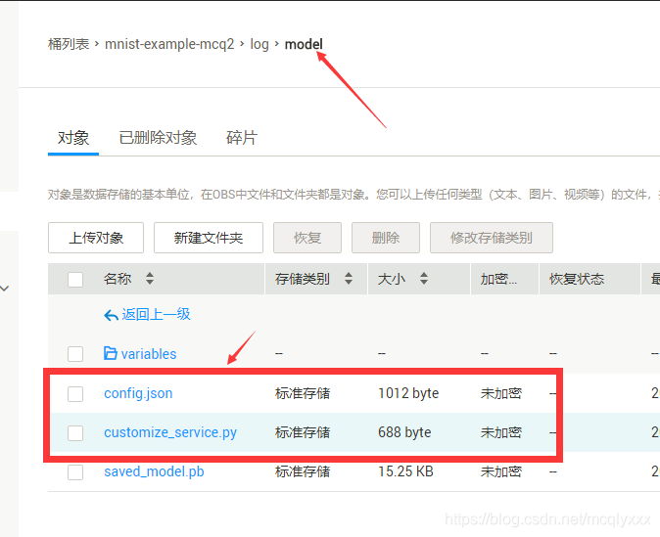Click 标准存储 in the saved_model.pb row
Viewport: 660px width, 537px height.
[303, 471]
